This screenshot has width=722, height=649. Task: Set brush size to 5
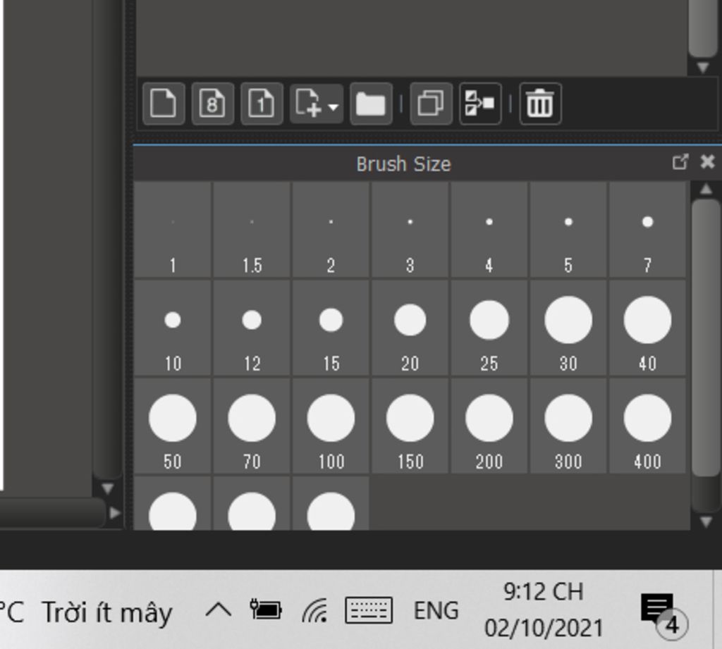pyautogui.click(x=569, y=230)
